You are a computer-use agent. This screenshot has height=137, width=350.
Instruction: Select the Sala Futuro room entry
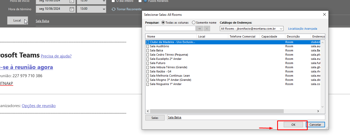click(x=158, y=63)
